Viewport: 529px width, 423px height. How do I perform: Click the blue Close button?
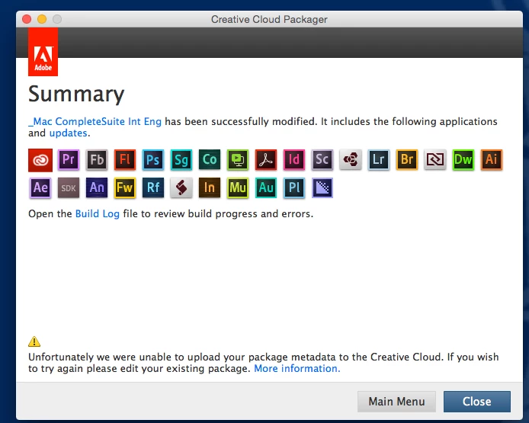click(476, 402)
